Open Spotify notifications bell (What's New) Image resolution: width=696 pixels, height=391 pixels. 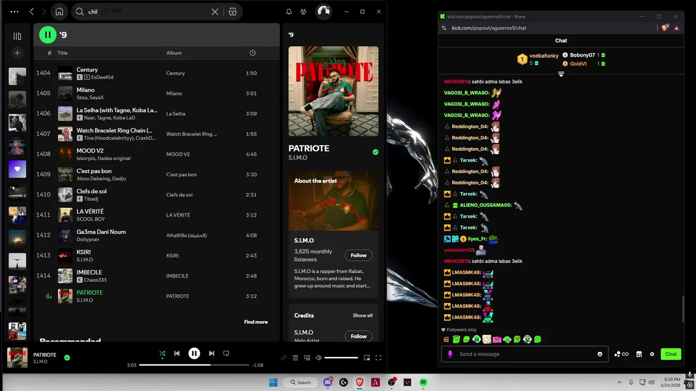click(289, 11)
